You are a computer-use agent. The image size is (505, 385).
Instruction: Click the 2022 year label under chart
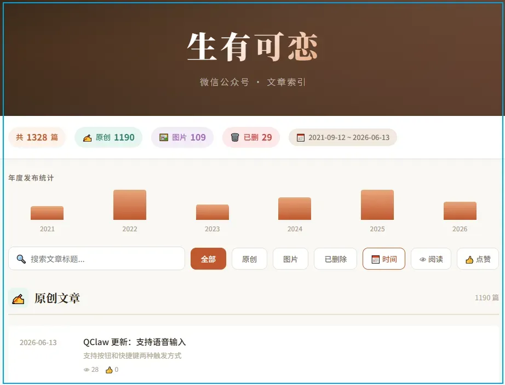coord(130,229)
